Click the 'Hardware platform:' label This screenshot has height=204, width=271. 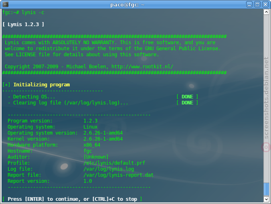[x=32, y=145]
